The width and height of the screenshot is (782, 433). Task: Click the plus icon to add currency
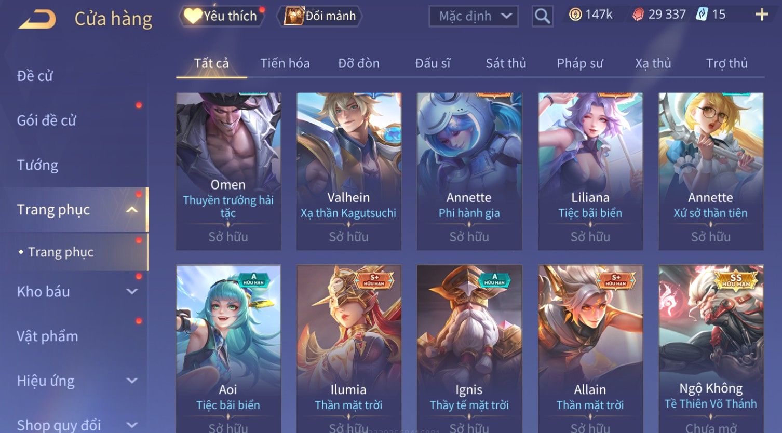point(761,15)
